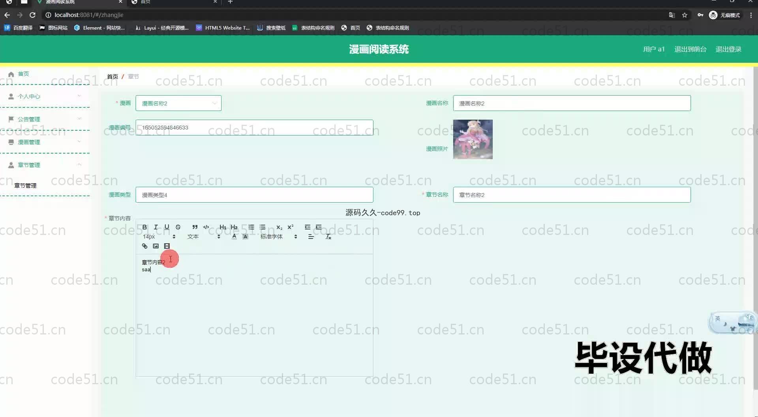Open the Element bookmark
758x417 pixels.
(x=99, y=28)
